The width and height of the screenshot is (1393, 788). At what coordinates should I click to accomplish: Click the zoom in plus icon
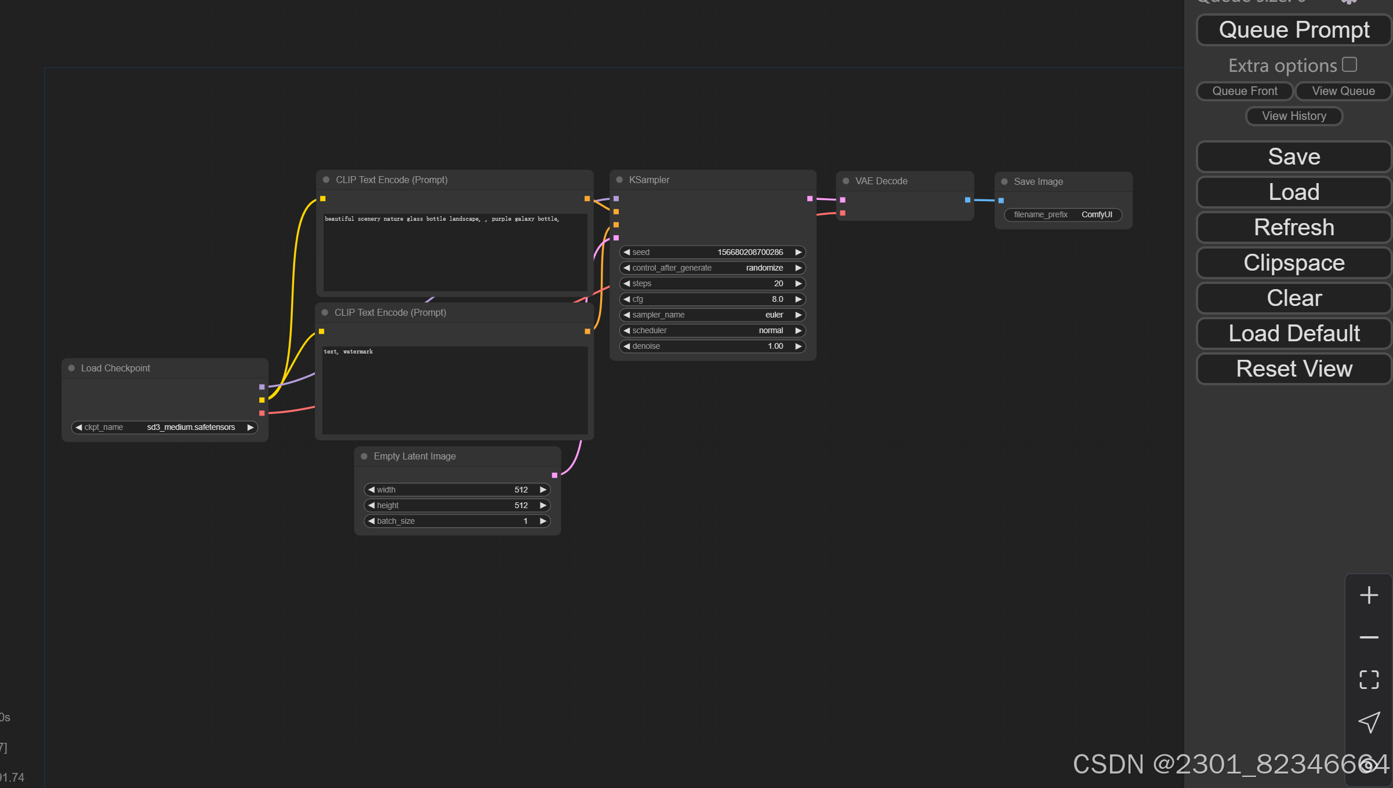pyautogui.click(x=1369, y=595)
